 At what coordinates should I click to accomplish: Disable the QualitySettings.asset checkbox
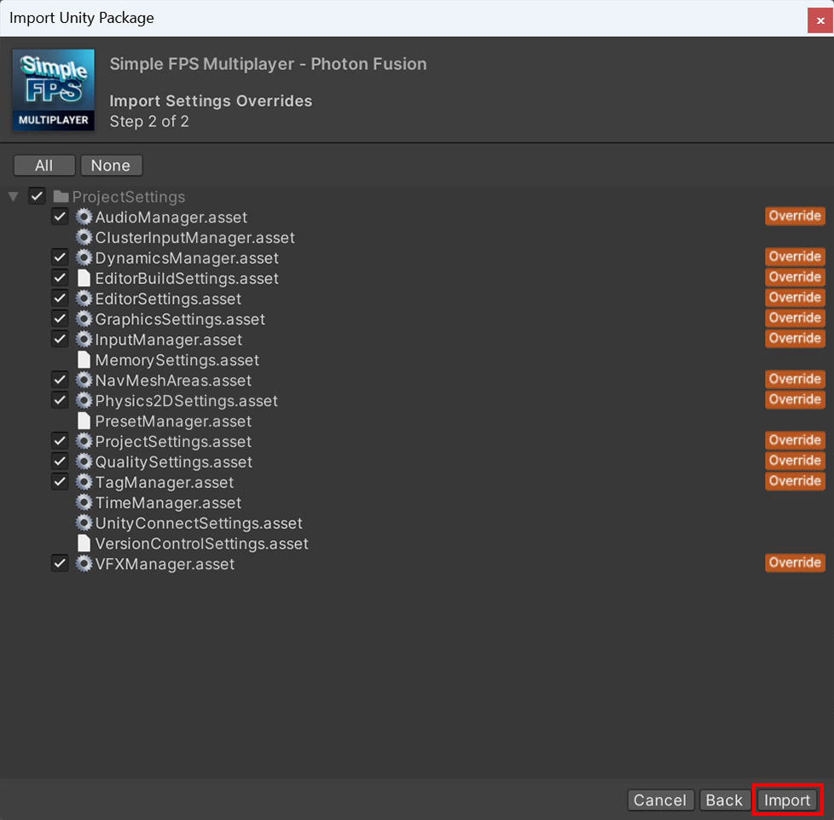(60, 462)
